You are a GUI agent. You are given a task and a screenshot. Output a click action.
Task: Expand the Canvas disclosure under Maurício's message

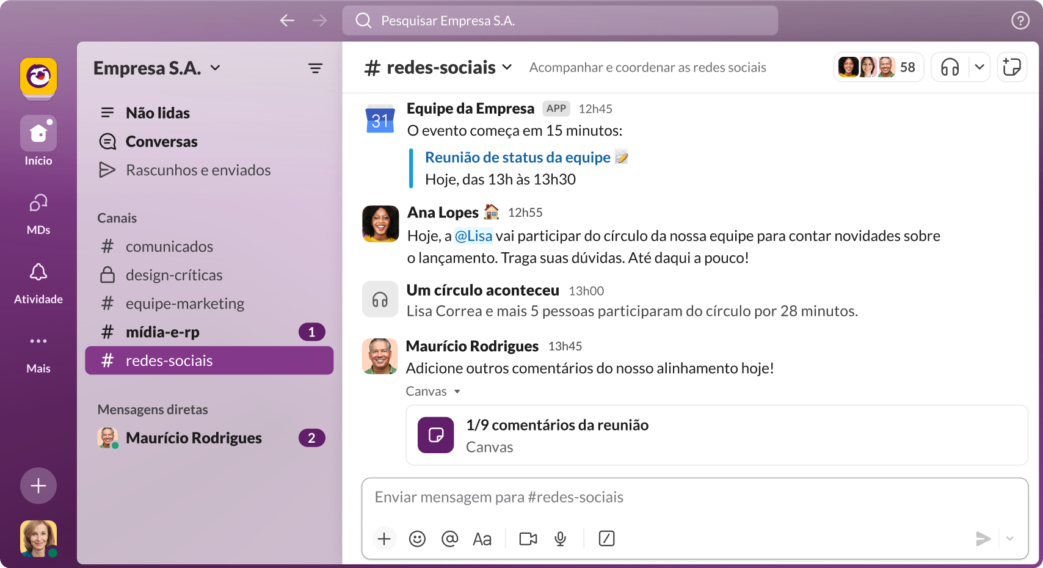click(x=458, y=391)
